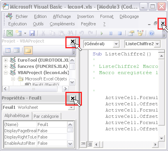Click the View Code button in Project panel

point(8,50)
